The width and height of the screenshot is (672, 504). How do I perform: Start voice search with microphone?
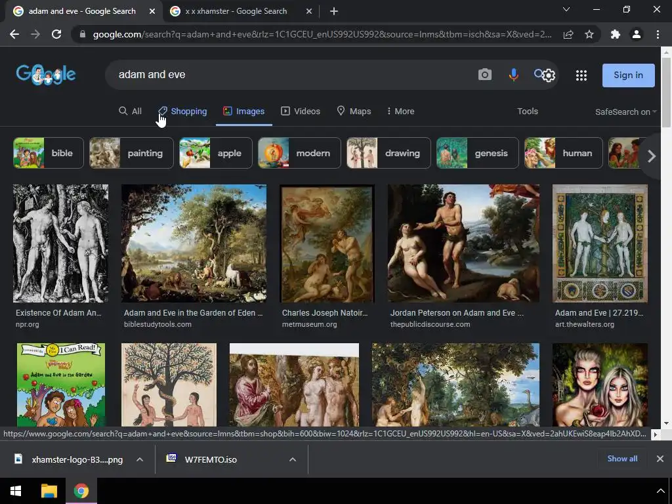point(513,75)
